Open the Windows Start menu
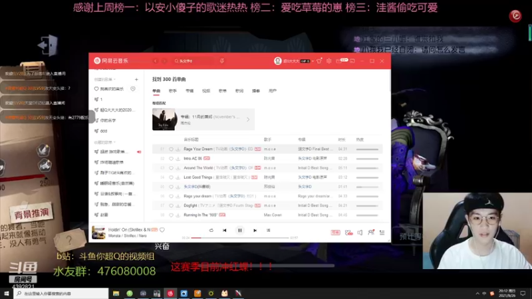 pyautogui.click(x=7, y=293)
